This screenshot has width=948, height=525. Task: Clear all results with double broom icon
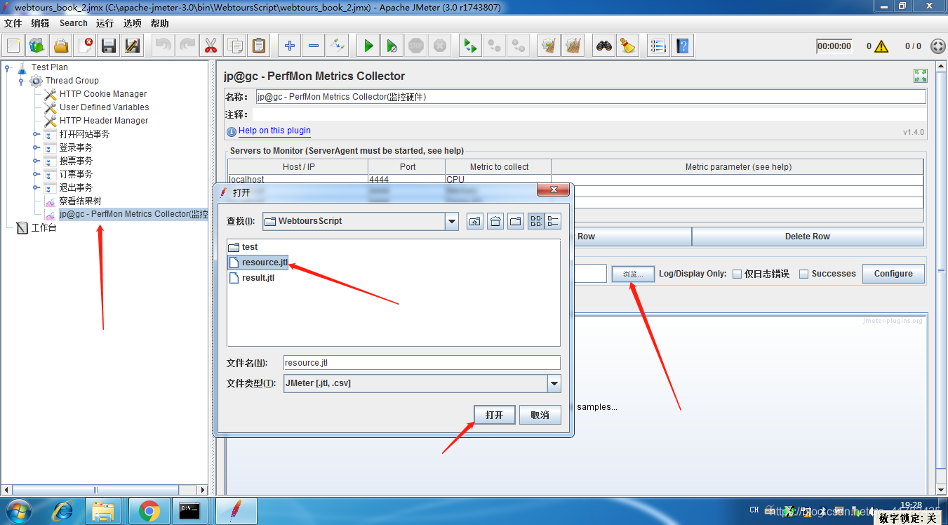pyautogui.click(x=573, y=46)
